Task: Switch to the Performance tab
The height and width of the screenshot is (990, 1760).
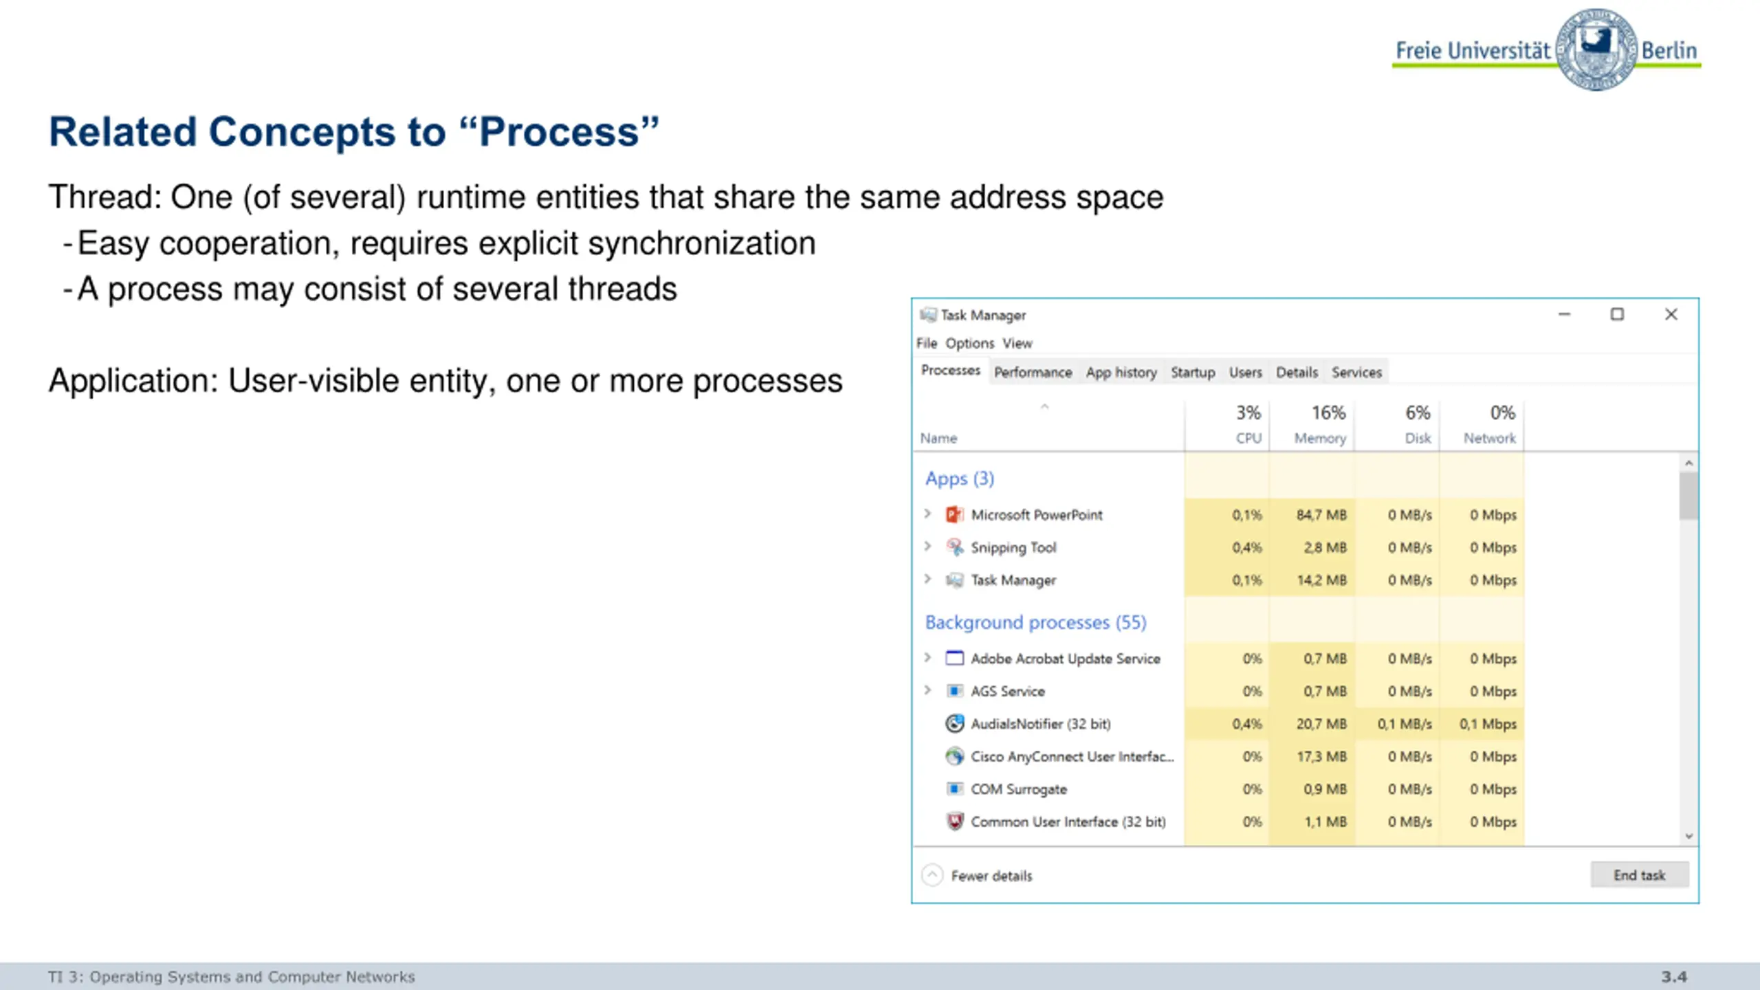Action: (1033, 372)
